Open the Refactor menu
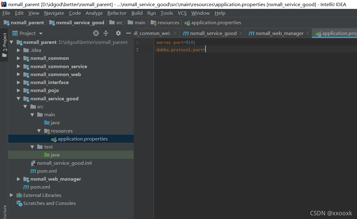The width and height of the screenshot is (357, 219). (x=117, y=13)
